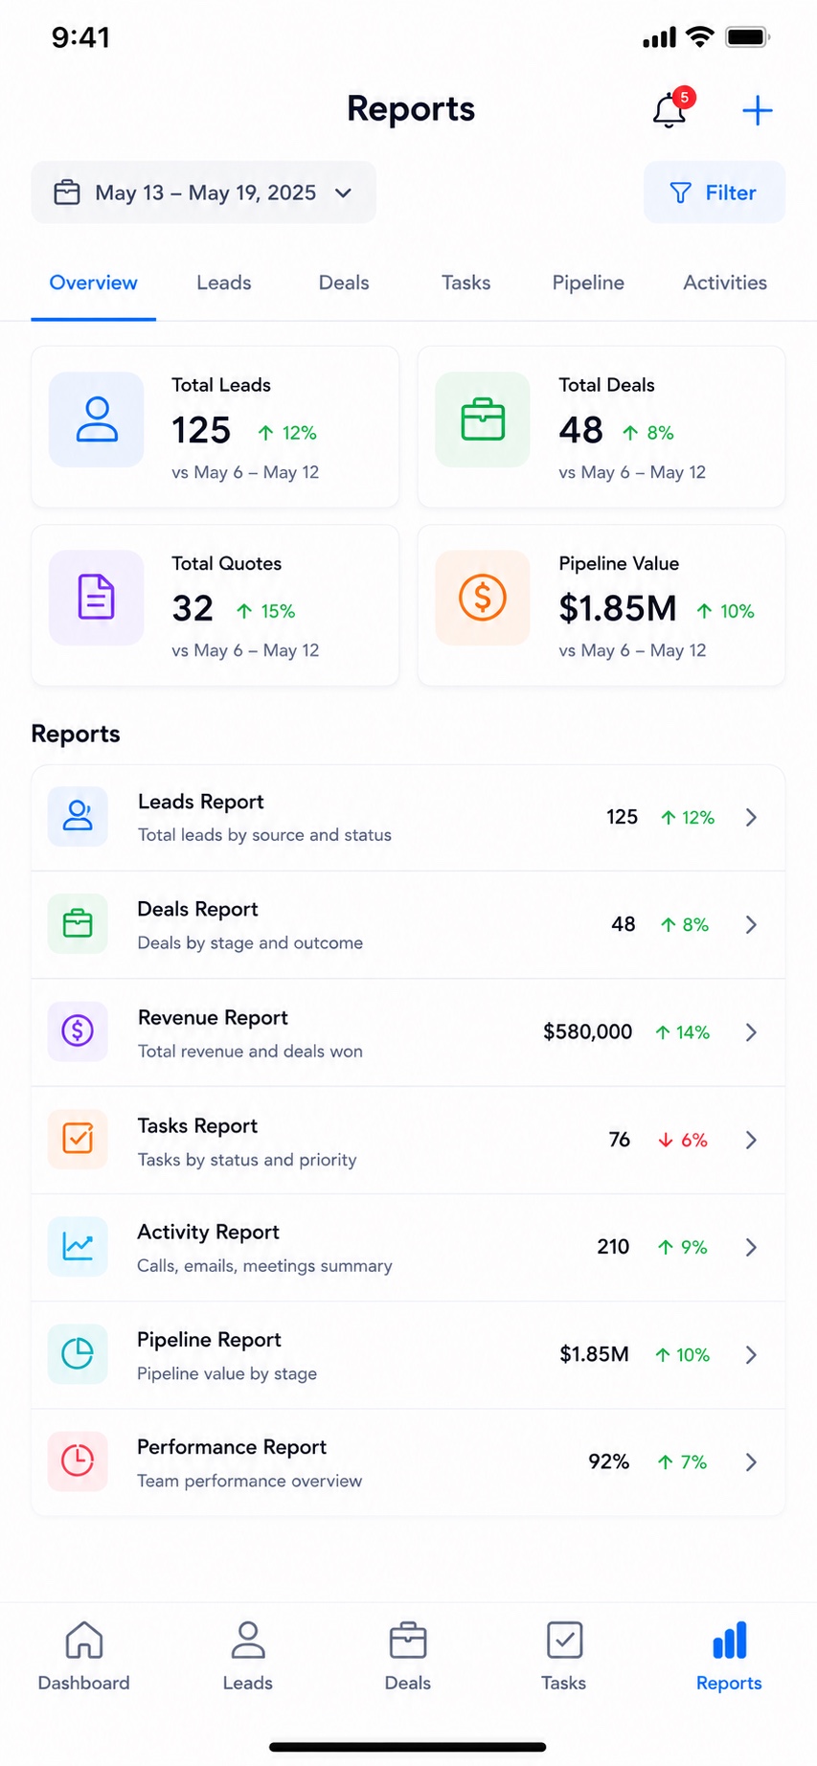Click the Total Deals briefcase icon
Screen dimensions: 817x1766
(x=483, y=419)
